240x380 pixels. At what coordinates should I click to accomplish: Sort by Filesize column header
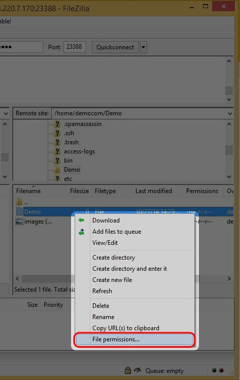coord(73,191)
